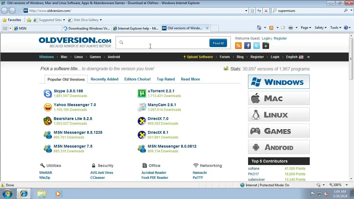Expand the address bar history dropdown

(x=246, y=11)
